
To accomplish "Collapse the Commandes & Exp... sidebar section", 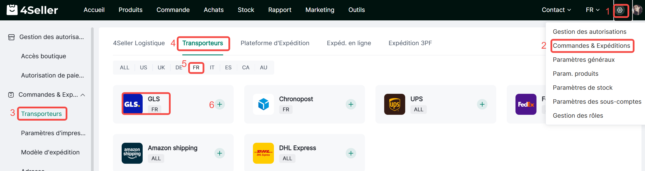I will pos(83,95).
